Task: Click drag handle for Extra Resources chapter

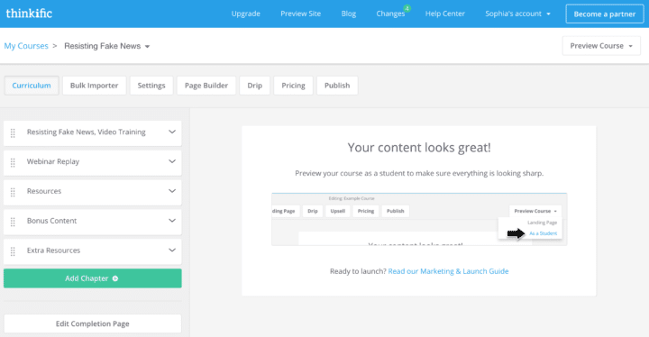Action: tap(13, 251)
